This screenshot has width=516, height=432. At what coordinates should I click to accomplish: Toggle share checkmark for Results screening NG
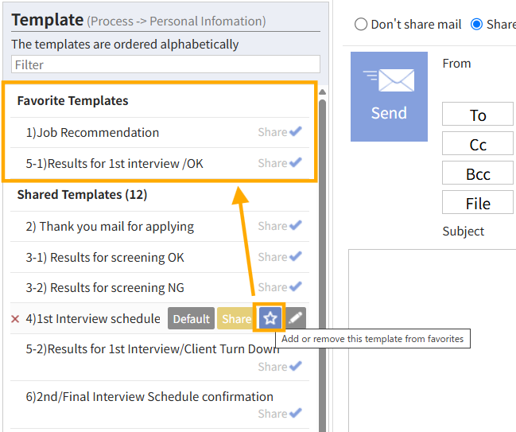pyautogui.click(x=296, y=286)
